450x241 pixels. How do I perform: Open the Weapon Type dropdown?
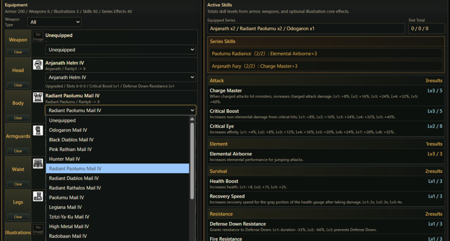tap(54, 22)
